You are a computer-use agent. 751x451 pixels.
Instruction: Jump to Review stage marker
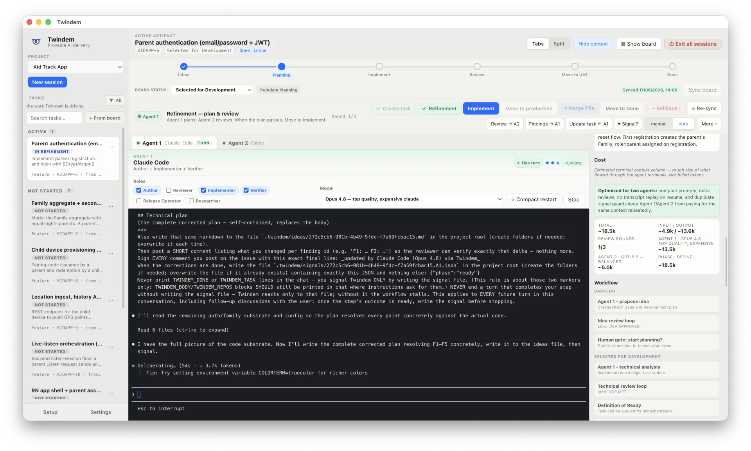[x=477, y=66]
